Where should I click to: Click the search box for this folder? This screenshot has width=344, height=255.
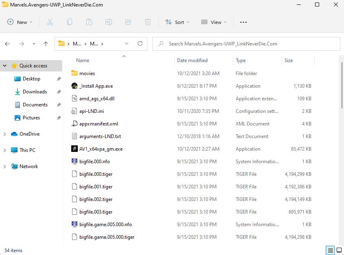tap(246, 44)
